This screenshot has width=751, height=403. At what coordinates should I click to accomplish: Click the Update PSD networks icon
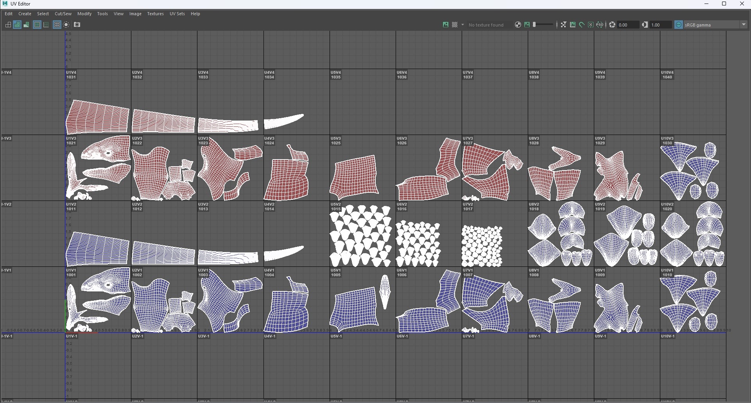(600, 25)
